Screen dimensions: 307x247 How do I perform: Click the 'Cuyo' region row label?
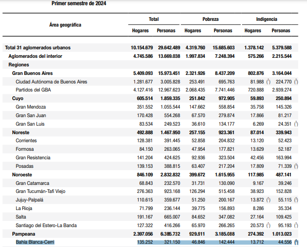pyautogui.click(x=18, y=99)
